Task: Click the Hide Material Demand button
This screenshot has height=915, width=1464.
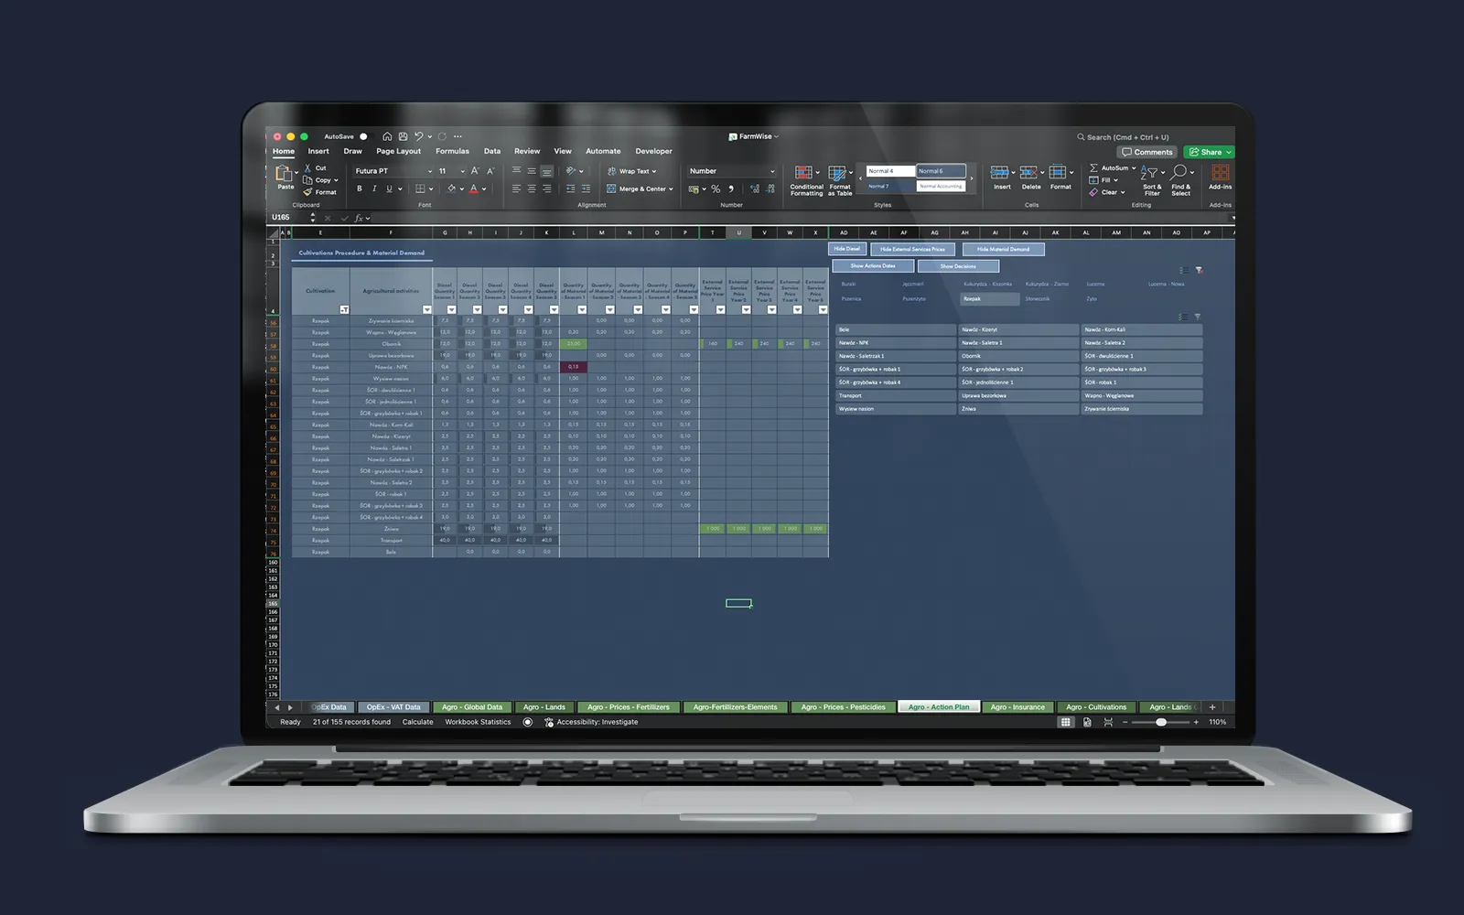Action: coord(1003,249)
